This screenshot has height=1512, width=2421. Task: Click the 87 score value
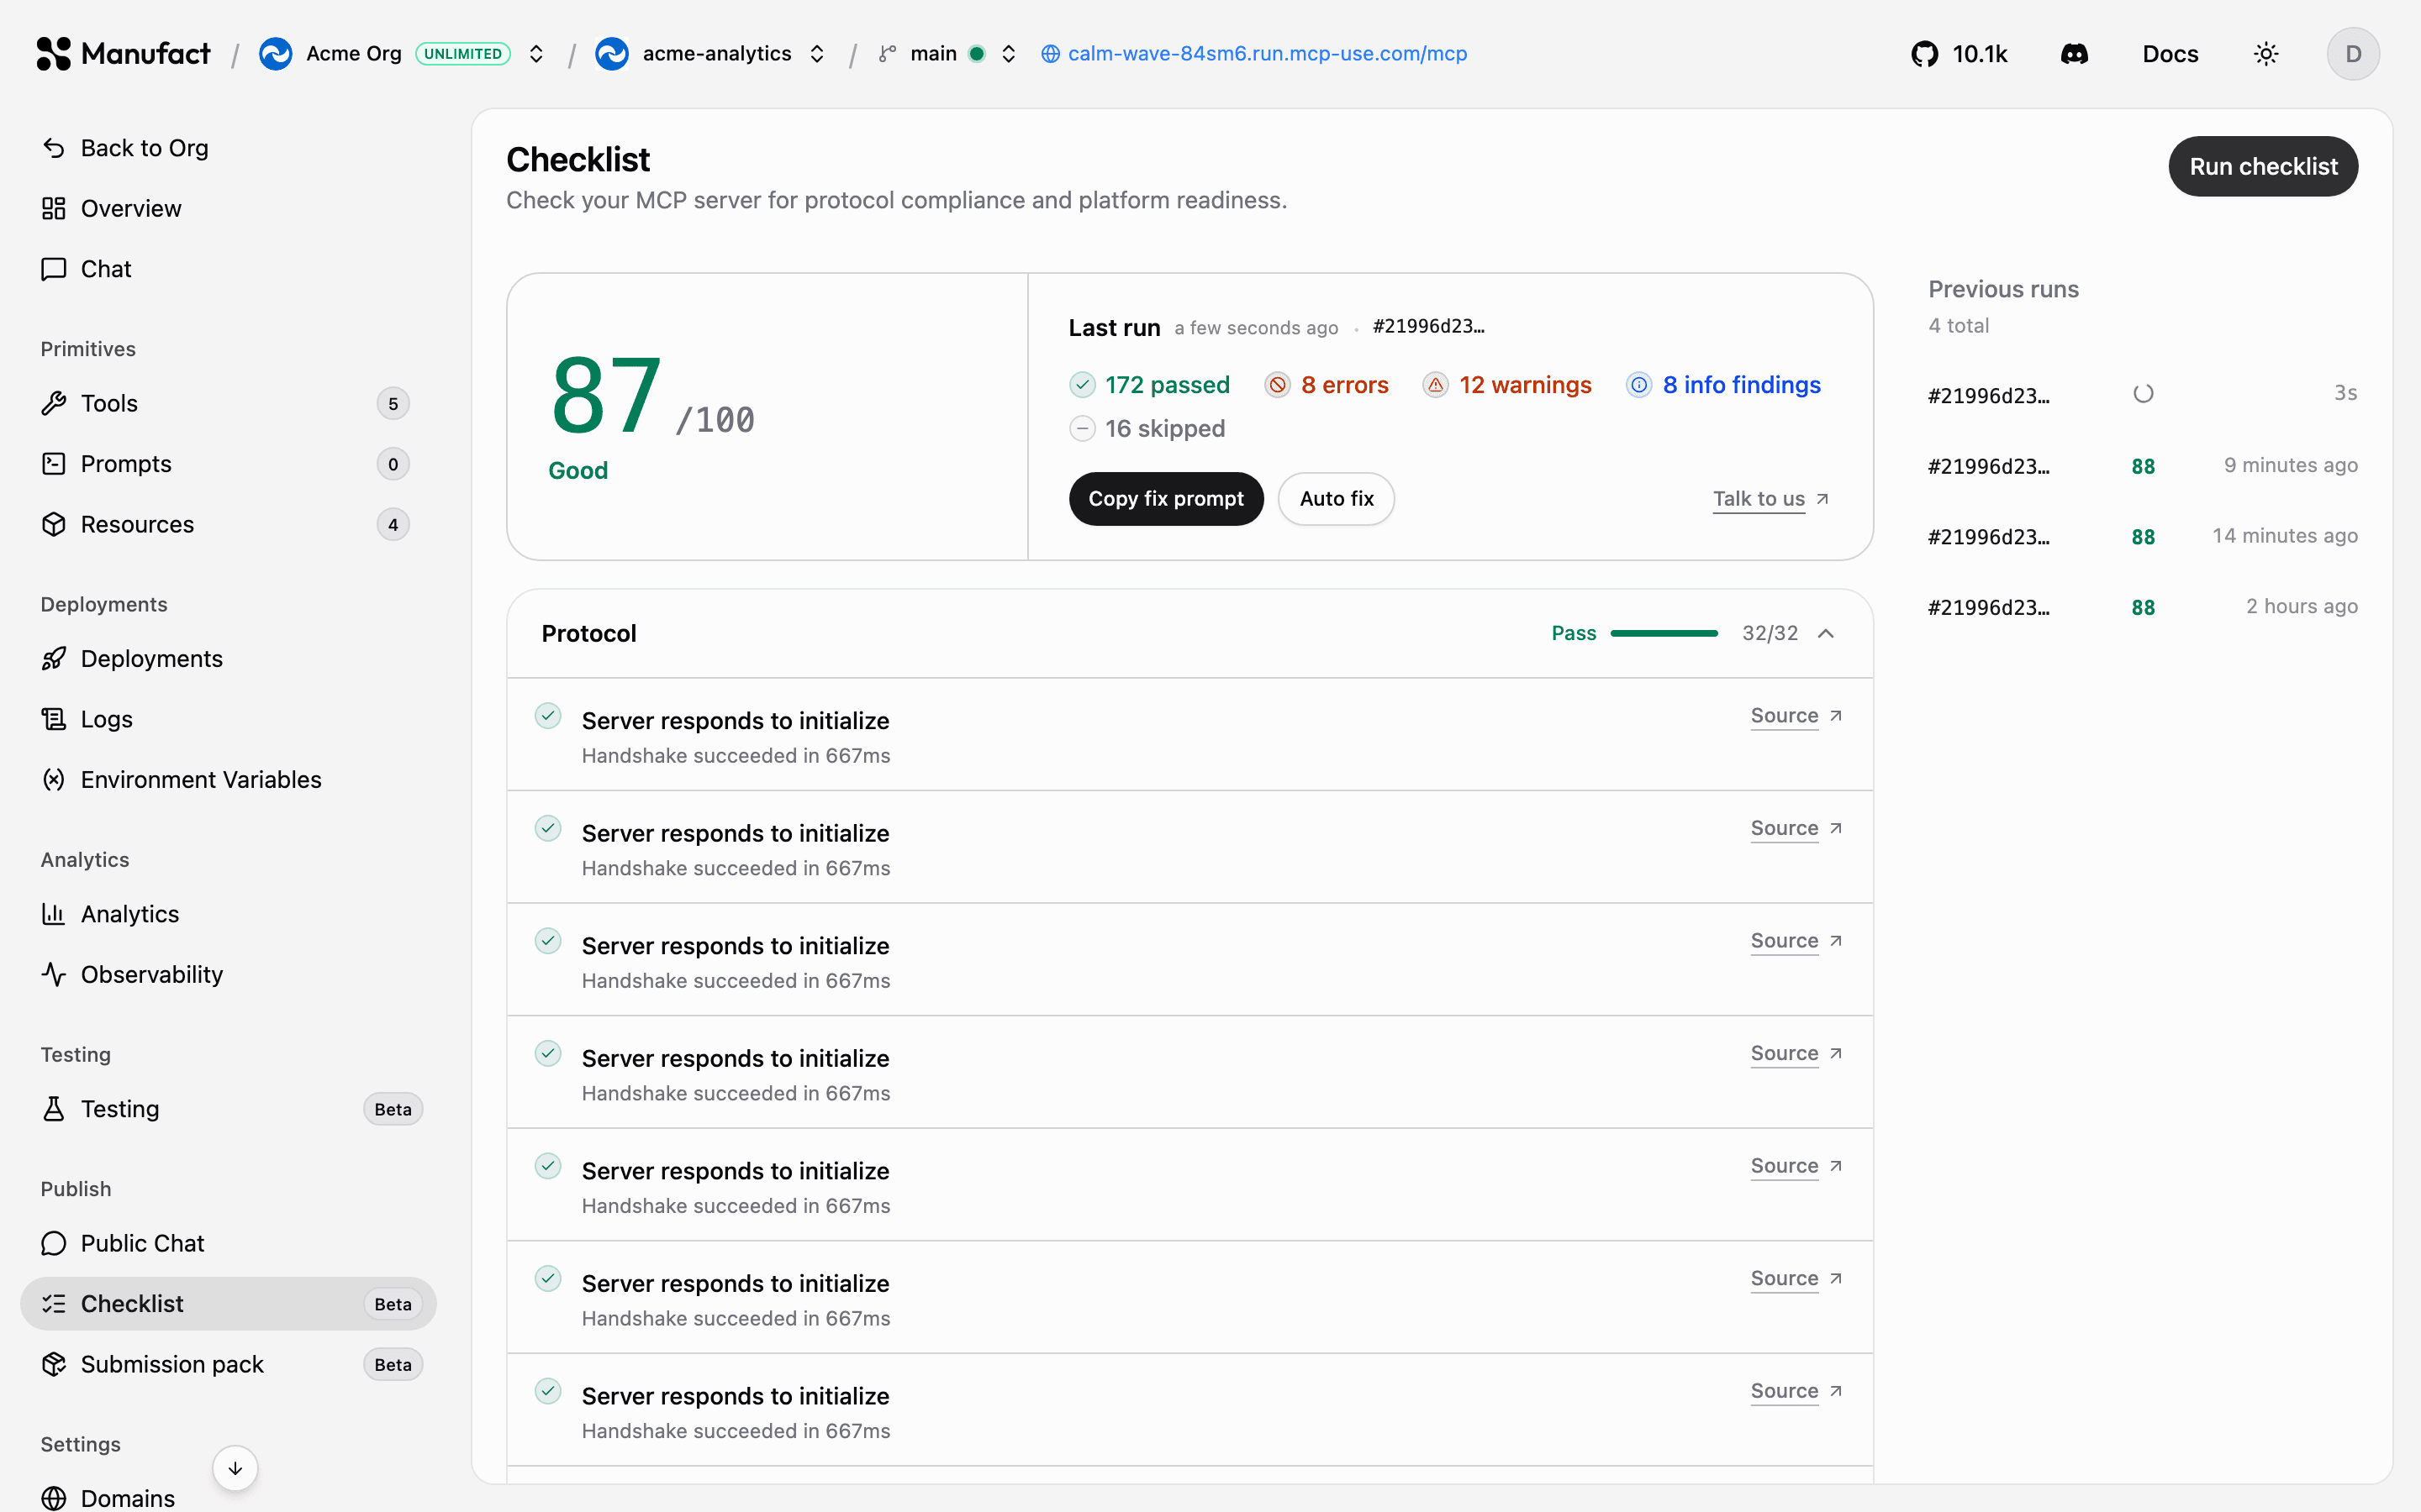coord(605,396)
